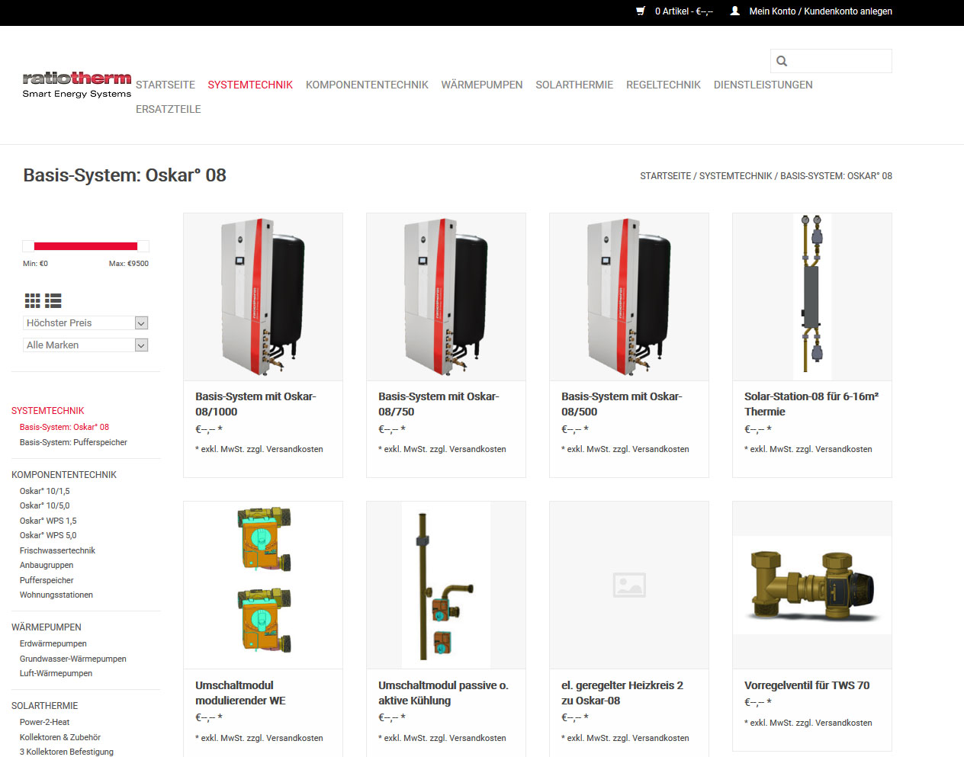Viewport: 964px width, 757px height.
Task: Select Oskar° 10/5,0 in sidebar
Action: pos(44,505)
